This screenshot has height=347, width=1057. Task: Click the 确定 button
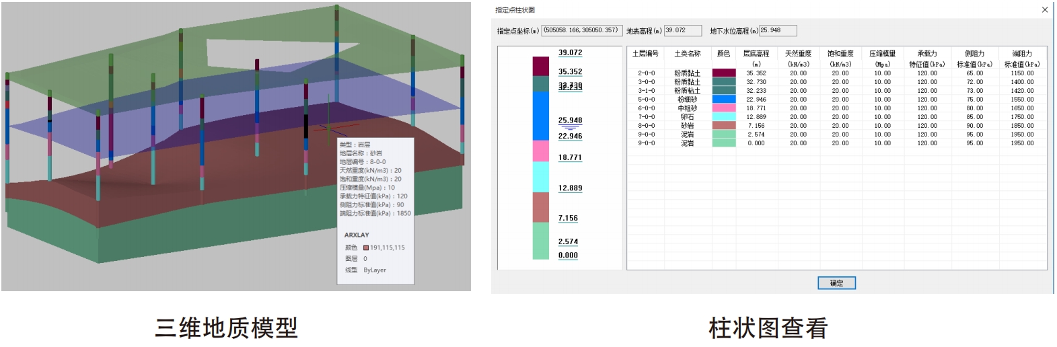(x=836, y=283)
